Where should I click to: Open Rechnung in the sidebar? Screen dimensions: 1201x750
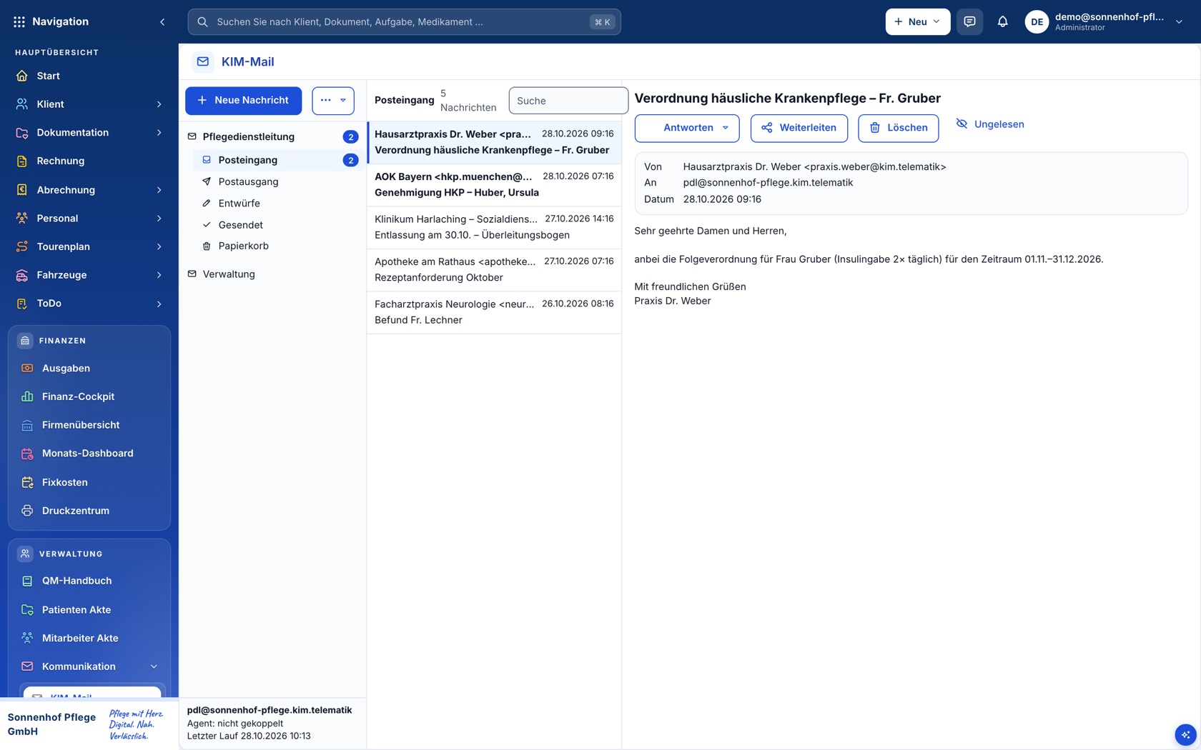point(89,161)
